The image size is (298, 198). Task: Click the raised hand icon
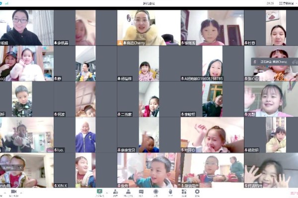pyautogui.click(x=170, y=192)
